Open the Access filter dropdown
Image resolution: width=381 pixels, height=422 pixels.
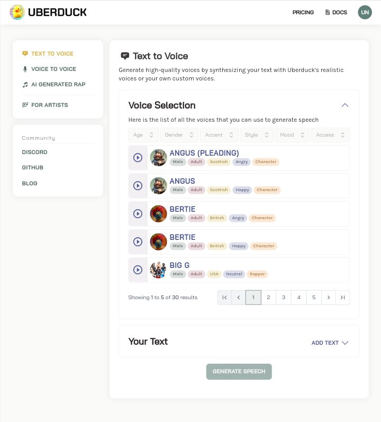[330, 135]
